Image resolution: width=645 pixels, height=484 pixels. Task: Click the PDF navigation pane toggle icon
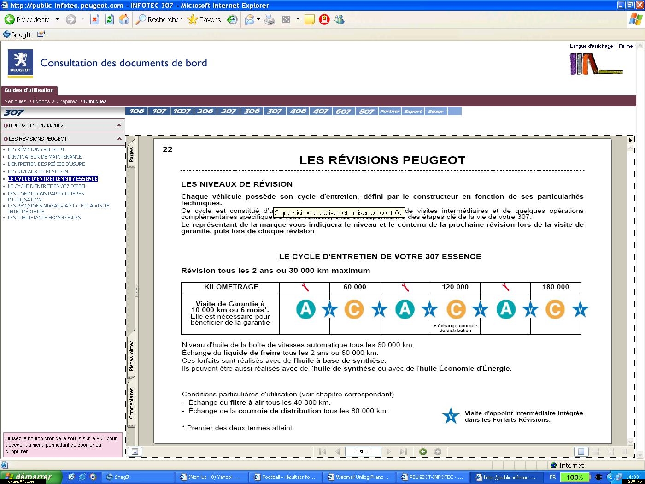pos(135,452)
